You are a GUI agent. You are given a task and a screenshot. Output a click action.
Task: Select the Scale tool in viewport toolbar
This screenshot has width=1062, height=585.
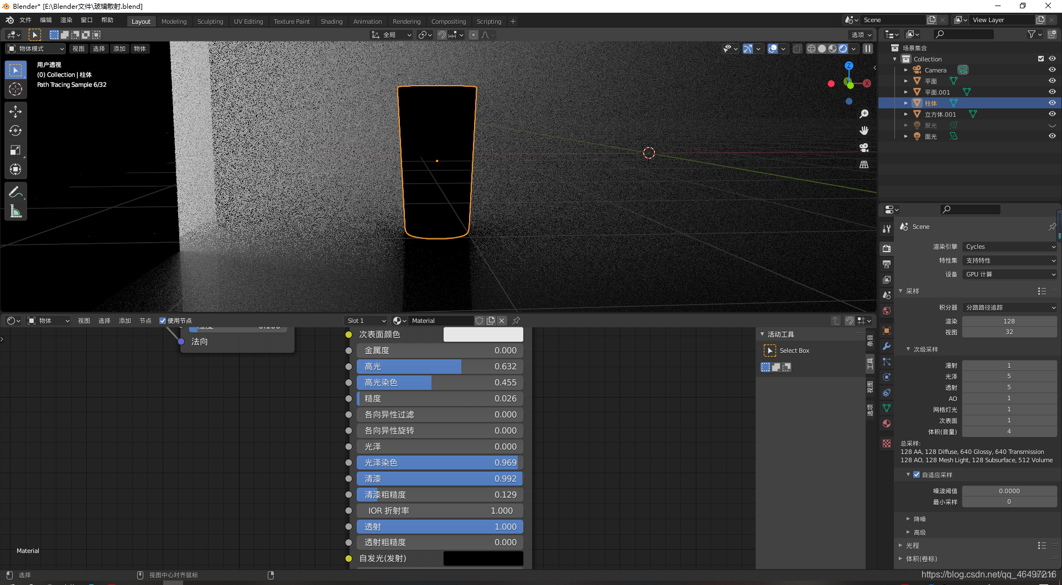[15, 150]
